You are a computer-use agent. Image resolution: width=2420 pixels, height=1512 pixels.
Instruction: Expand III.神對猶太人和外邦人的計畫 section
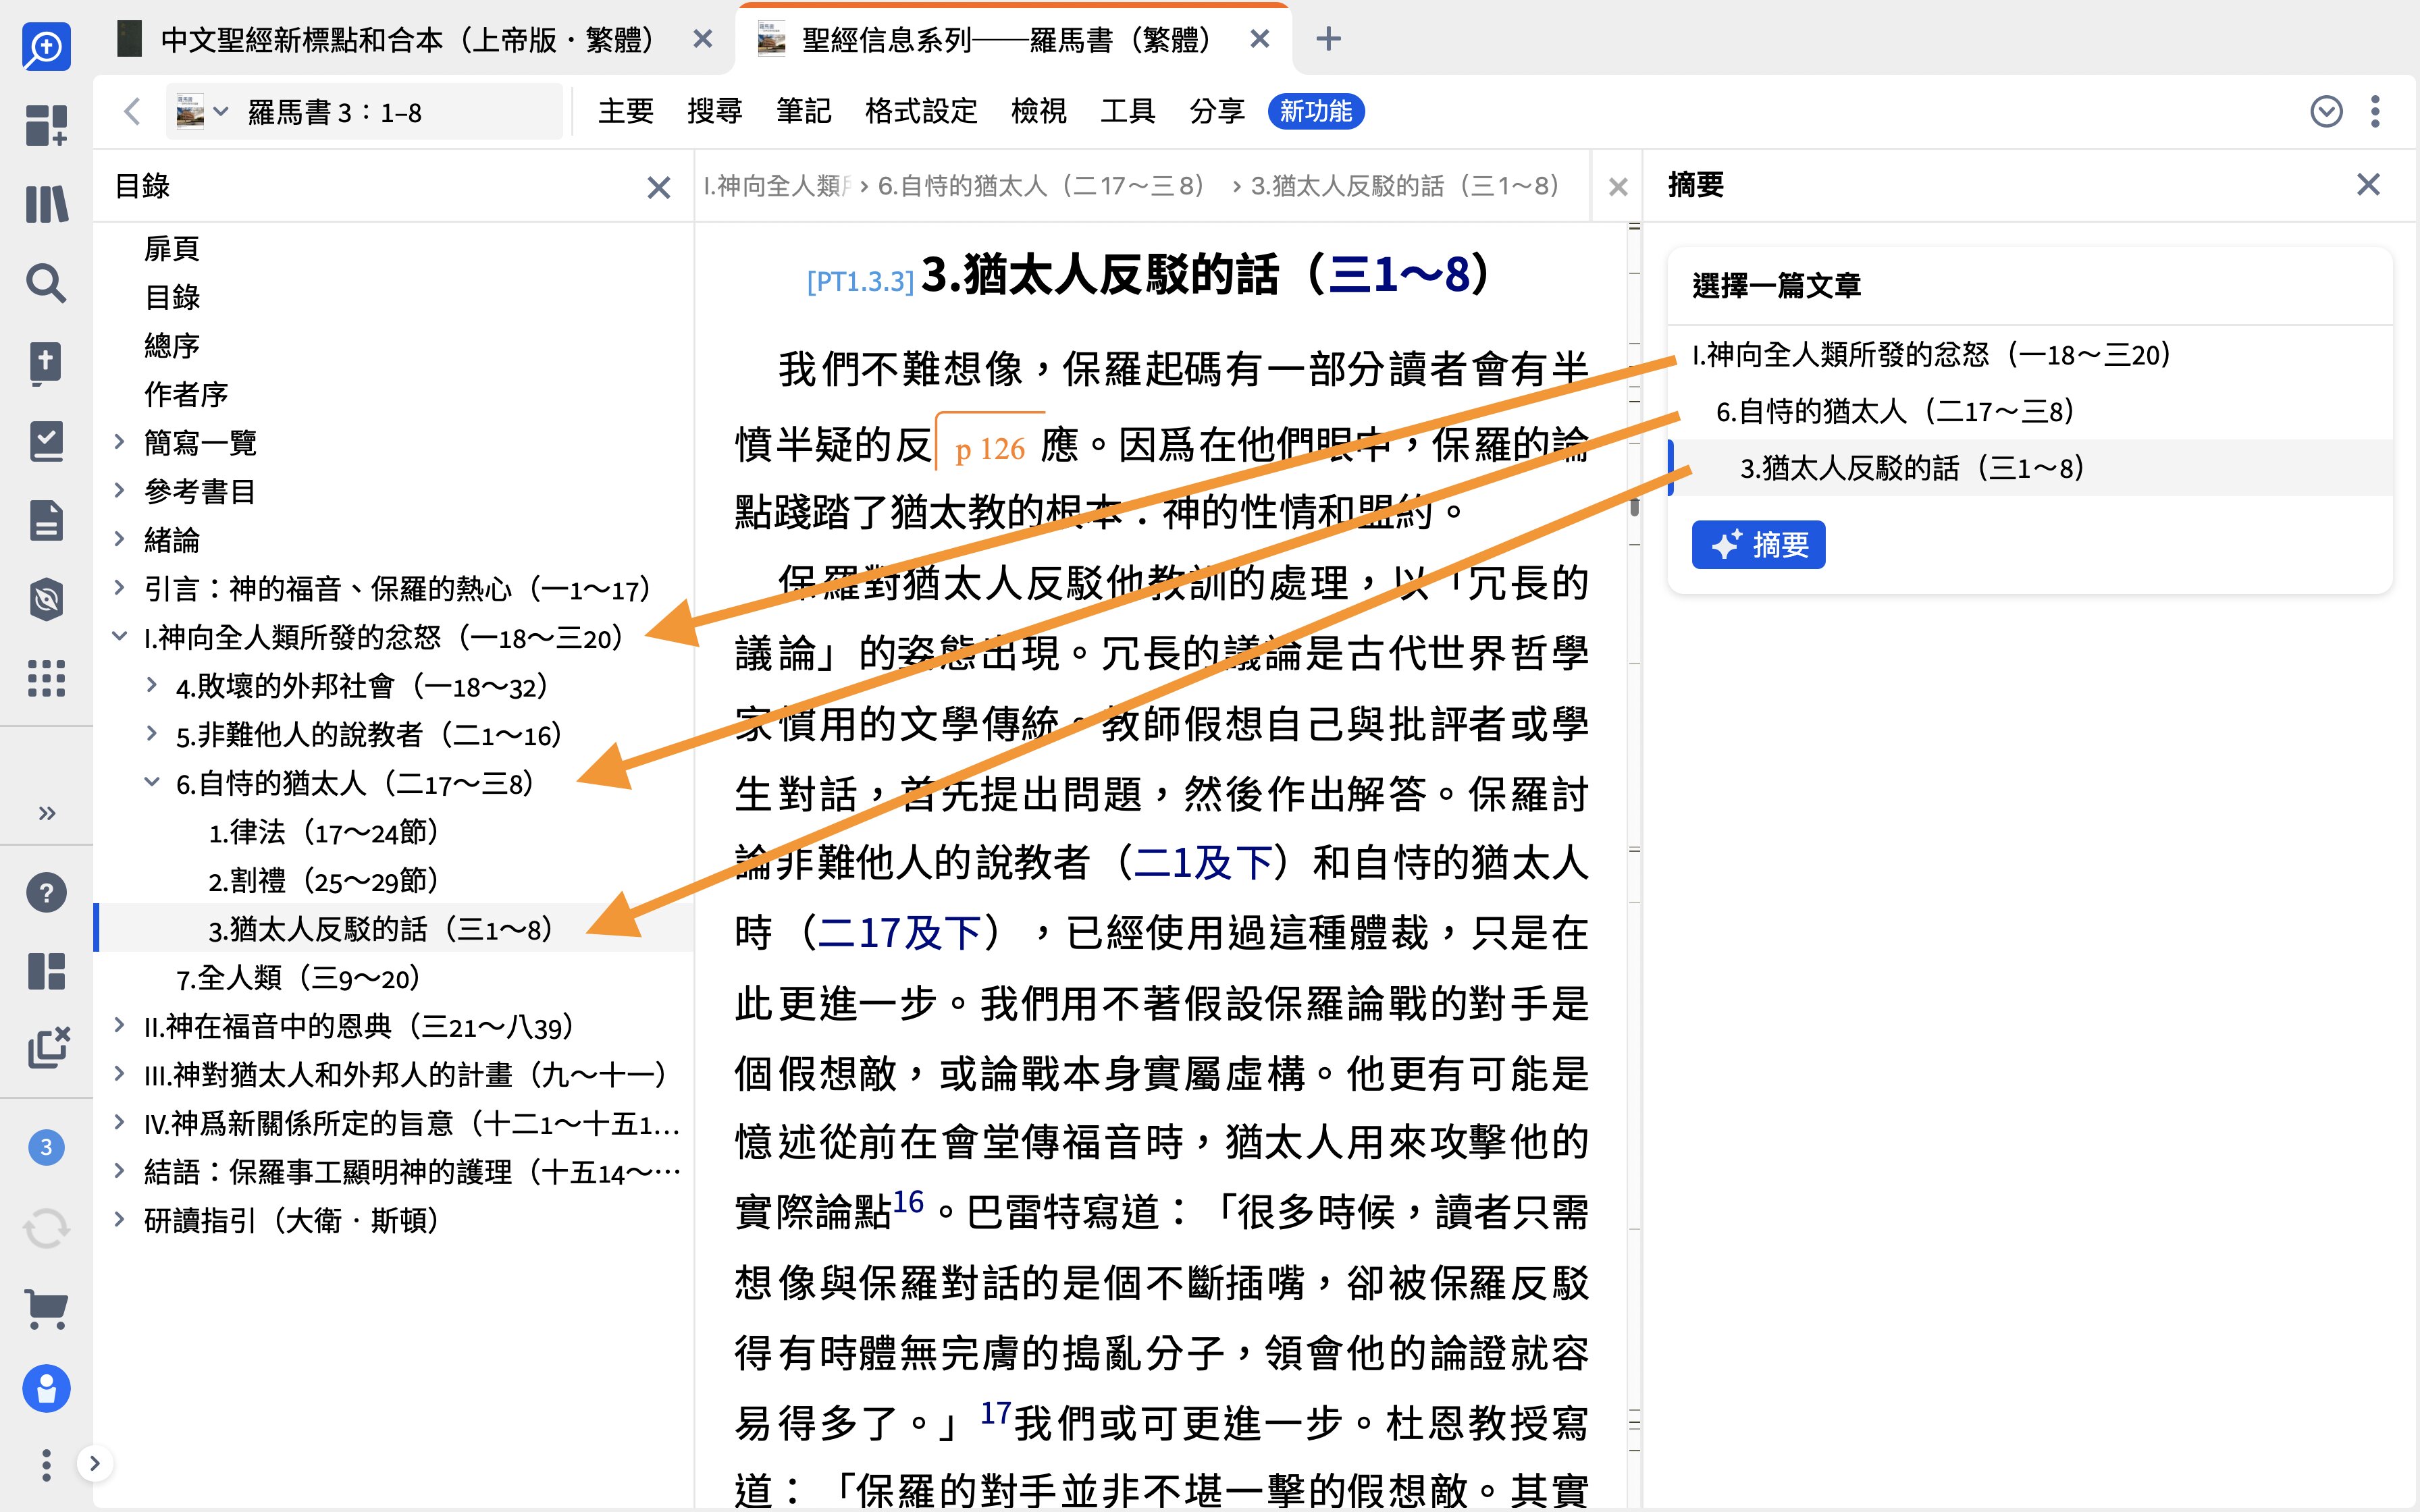tap(119, 1074)
